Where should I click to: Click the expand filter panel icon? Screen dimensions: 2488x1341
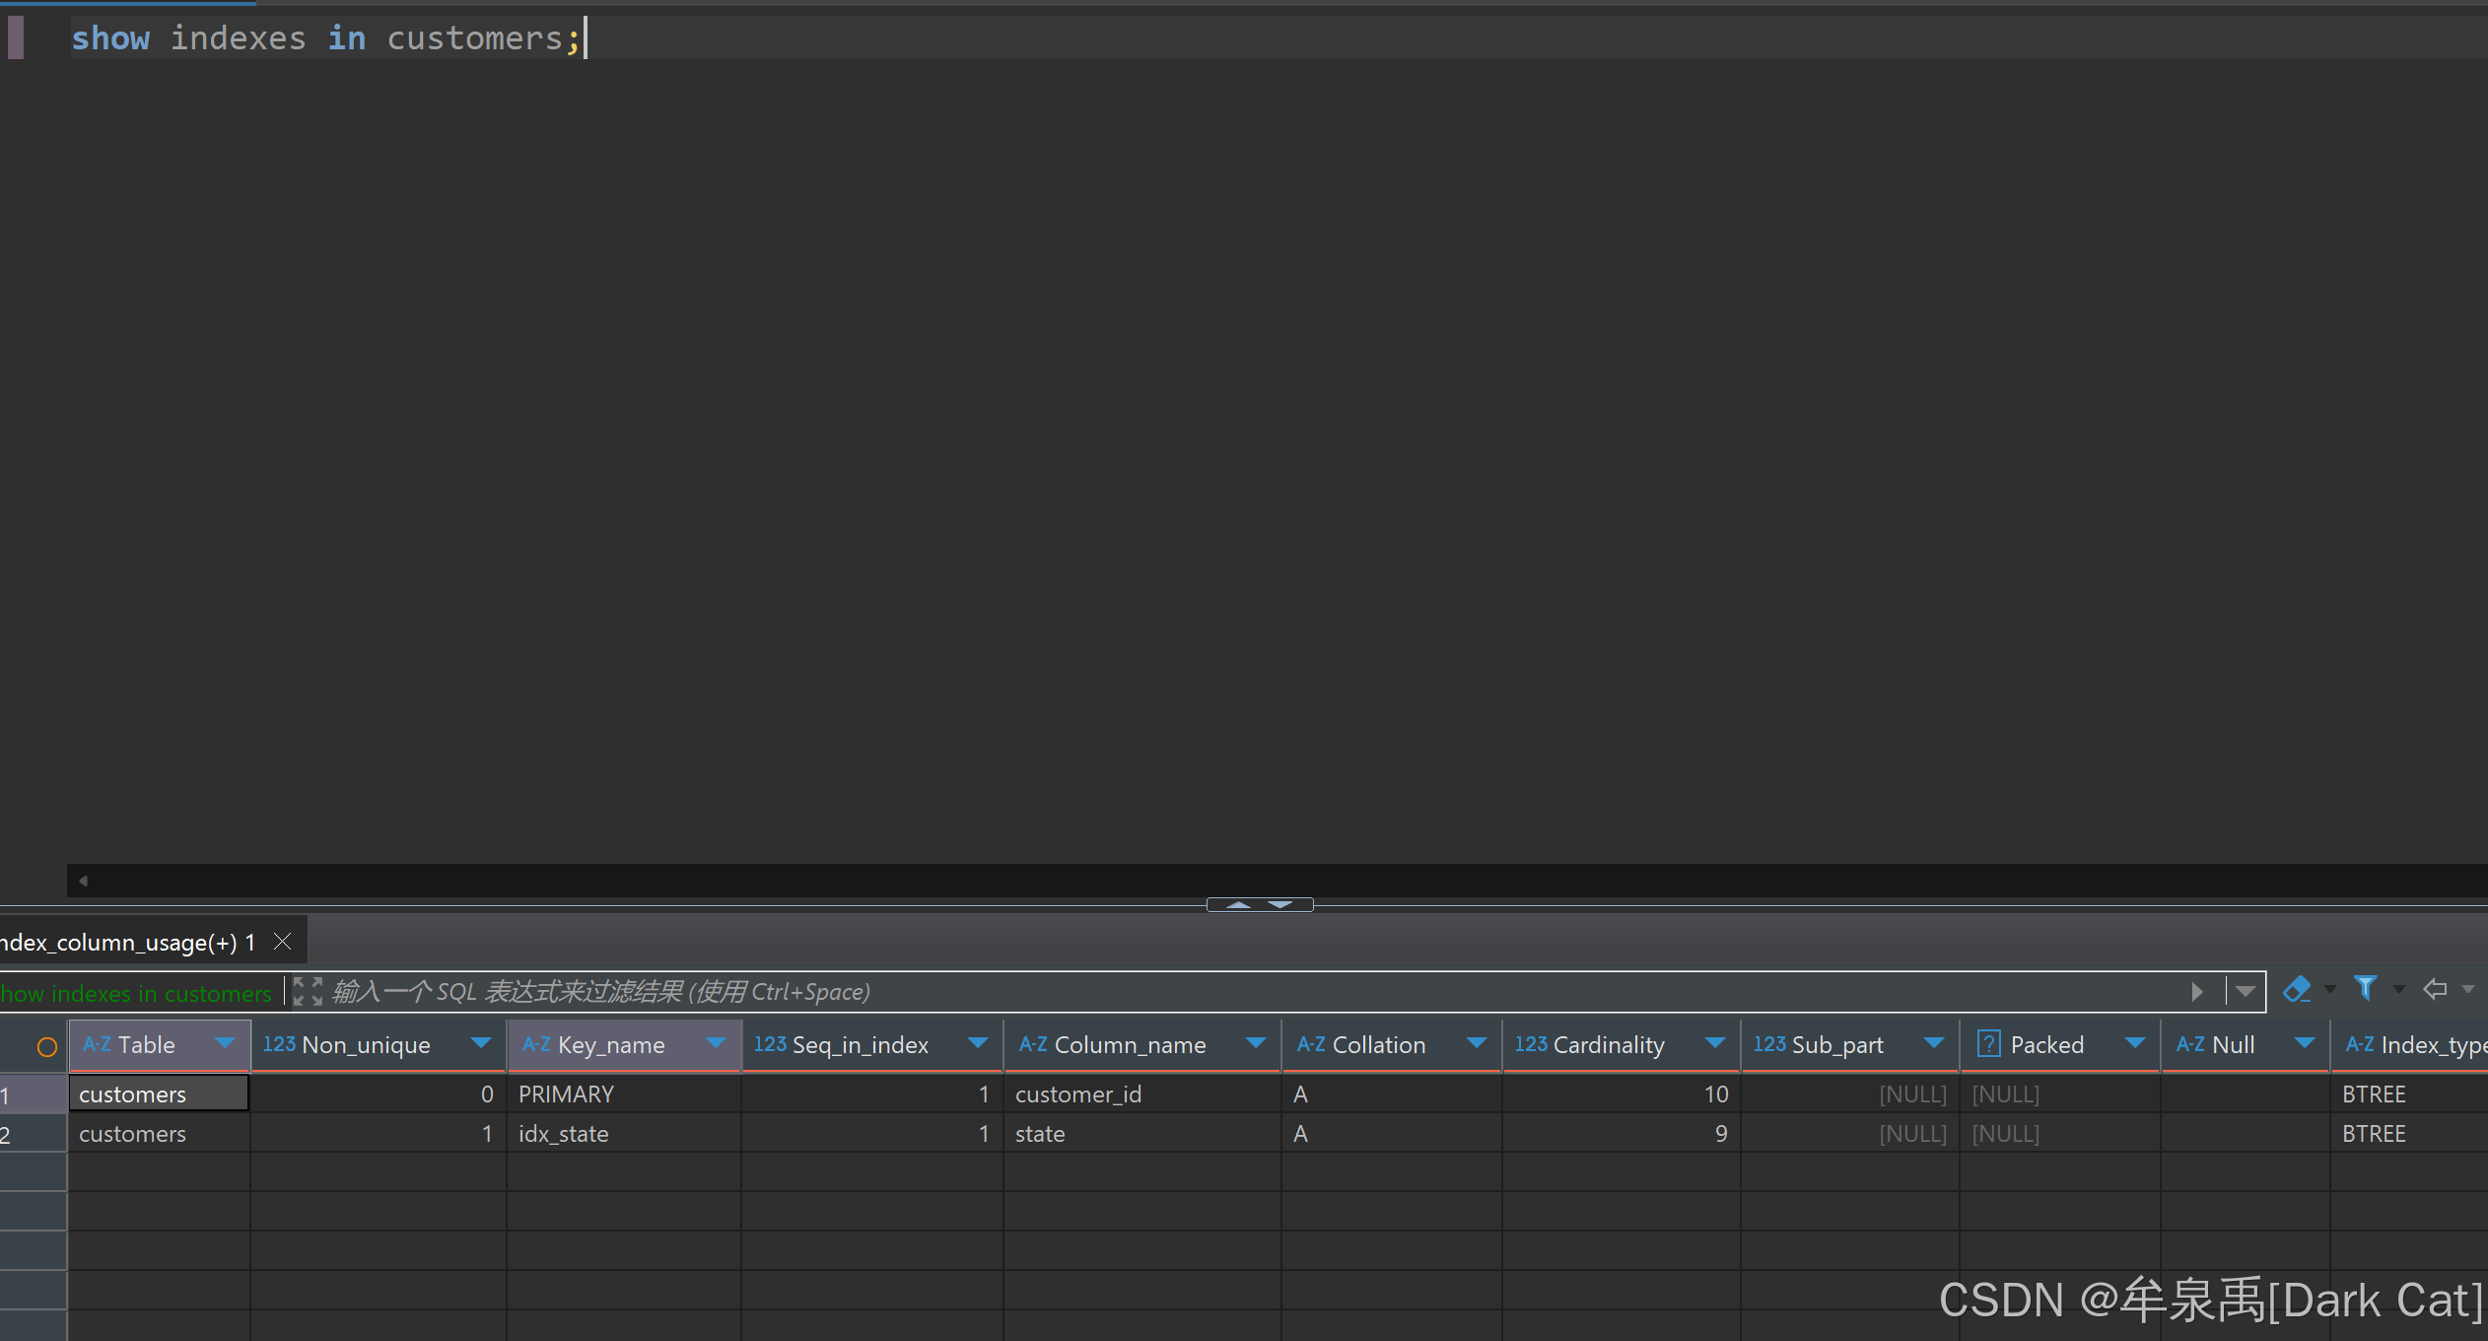click(x=308, y=991)
